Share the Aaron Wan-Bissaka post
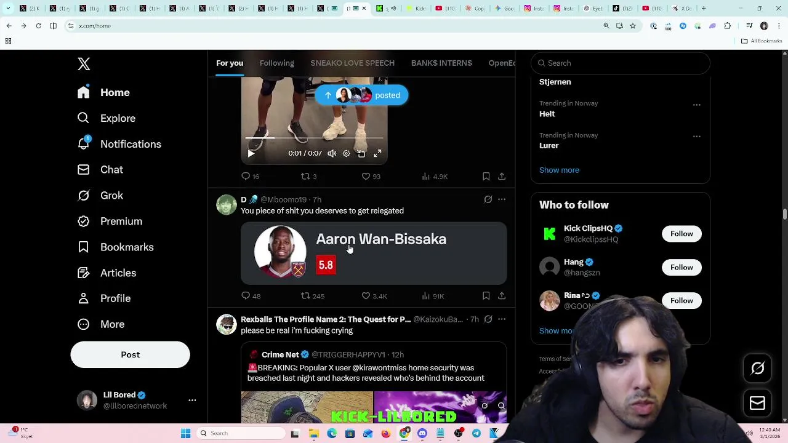 click(x=502, y=296)
